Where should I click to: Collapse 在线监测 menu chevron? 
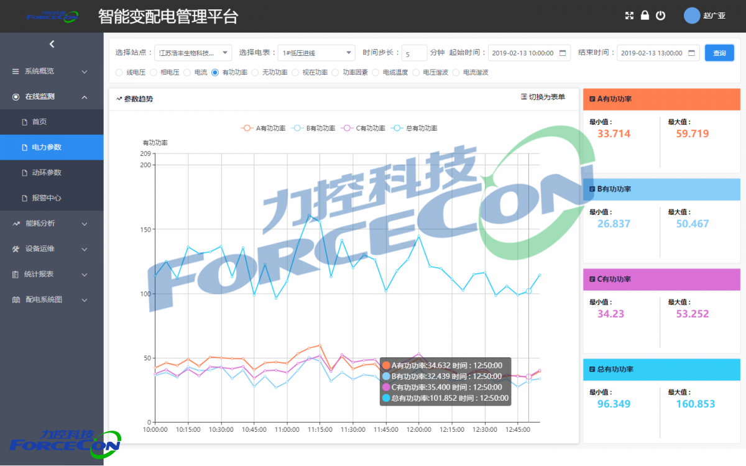(85, 97)
